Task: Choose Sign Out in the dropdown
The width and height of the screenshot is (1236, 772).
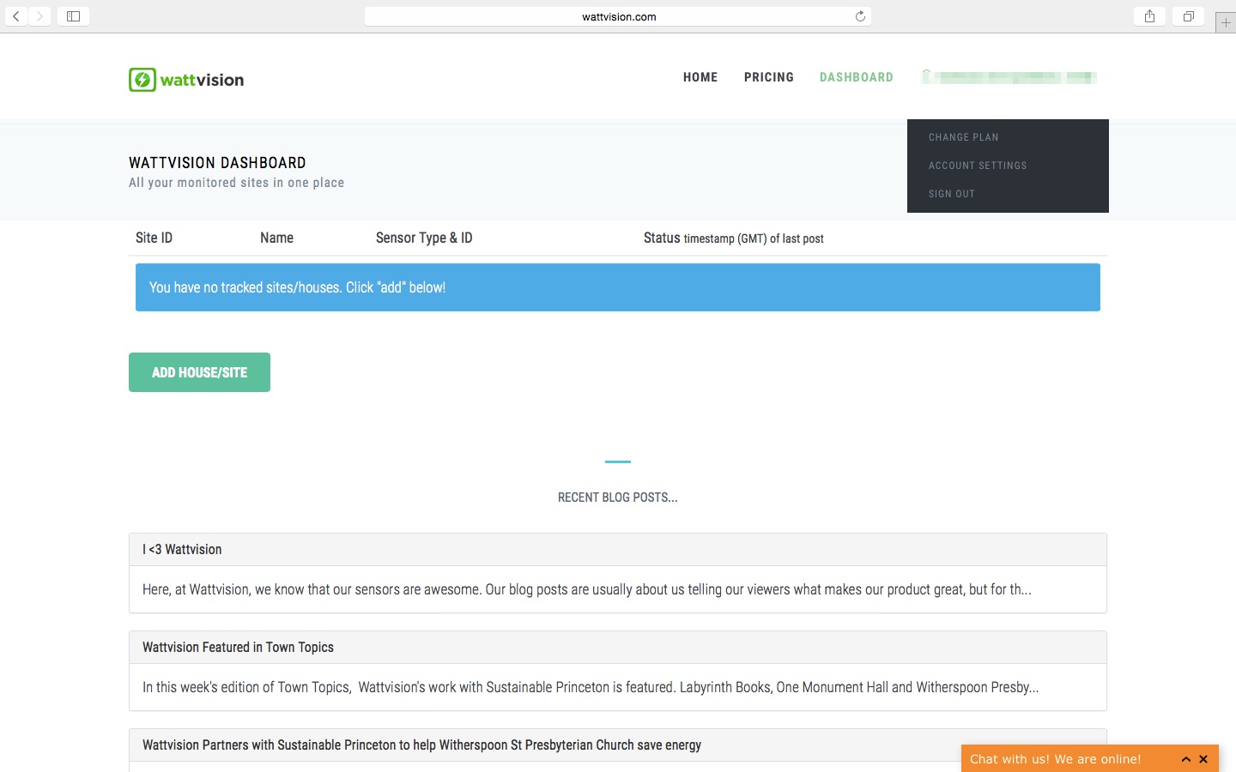Action: click(x=952, y=194)
